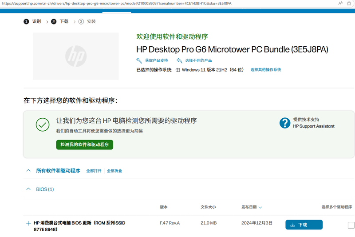
Task: Collapse the 所有软件和驱动程序 section chevron
Action: click(x=28, y=171)
